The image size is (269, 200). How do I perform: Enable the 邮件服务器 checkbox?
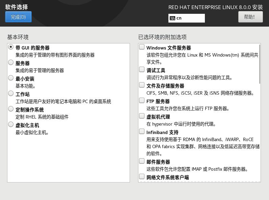click(142, 161)
